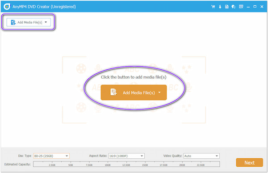Click the orange Add Media File(s) button

(x=134, y=93)
